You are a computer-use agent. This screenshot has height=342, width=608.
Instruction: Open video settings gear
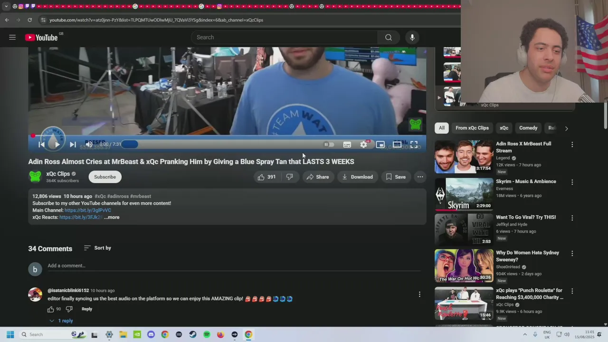tap(363, 144)
